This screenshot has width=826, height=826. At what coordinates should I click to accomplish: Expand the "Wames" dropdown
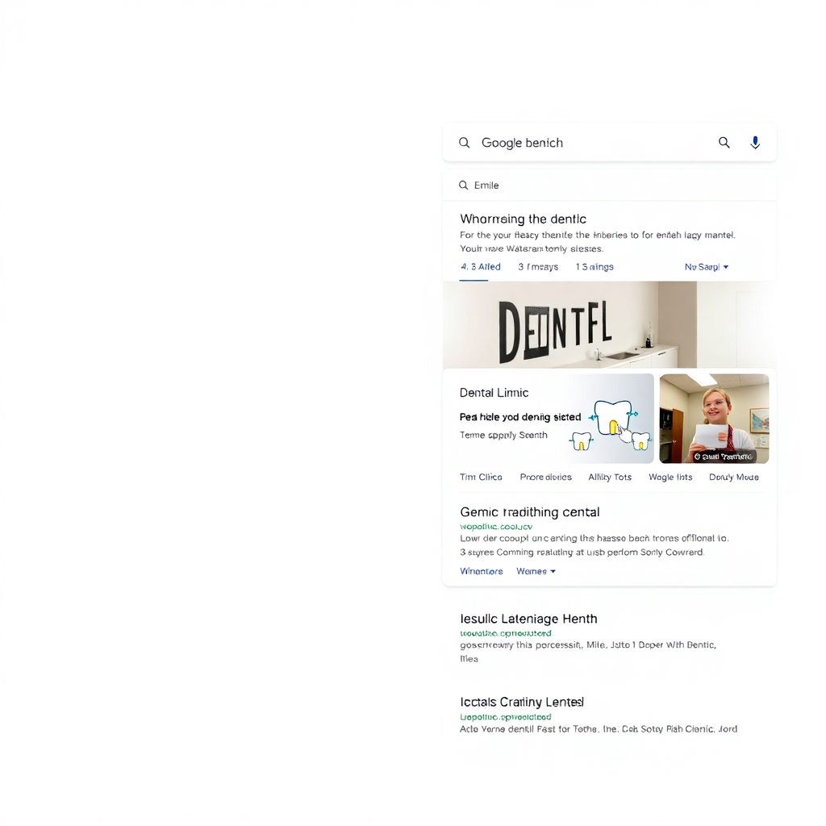tap(536, 571)
